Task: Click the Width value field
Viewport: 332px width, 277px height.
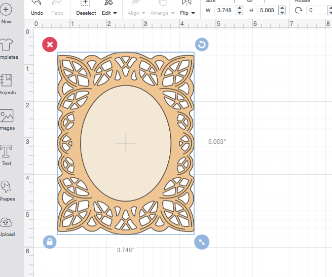Action: click(x=225, y=10)
